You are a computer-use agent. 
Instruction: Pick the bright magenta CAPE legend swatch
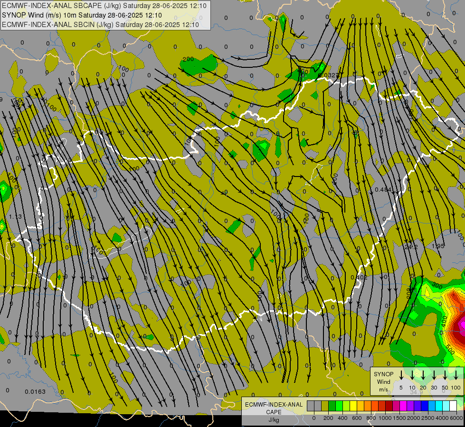click(403, 406)
